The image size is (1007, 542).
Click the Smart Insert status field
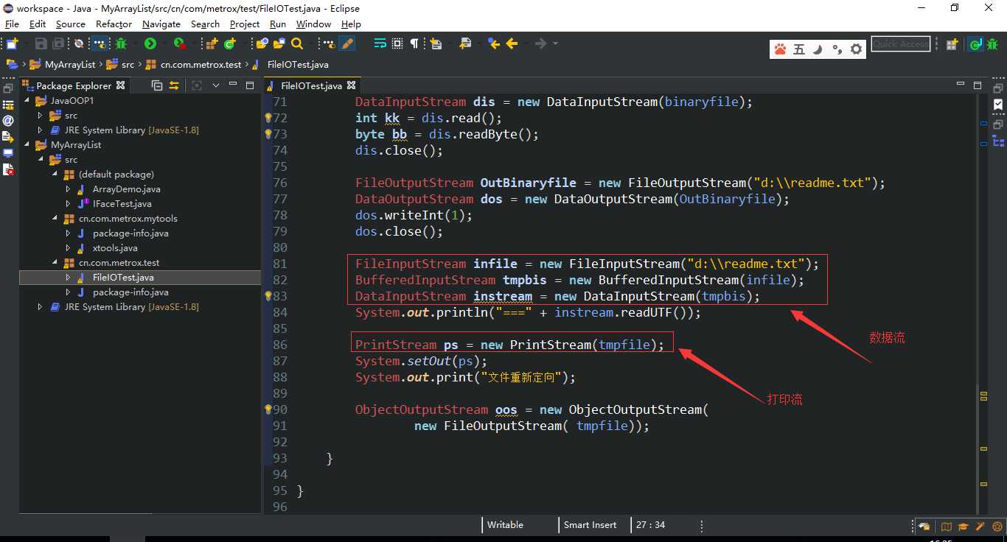tap(590, 525)
